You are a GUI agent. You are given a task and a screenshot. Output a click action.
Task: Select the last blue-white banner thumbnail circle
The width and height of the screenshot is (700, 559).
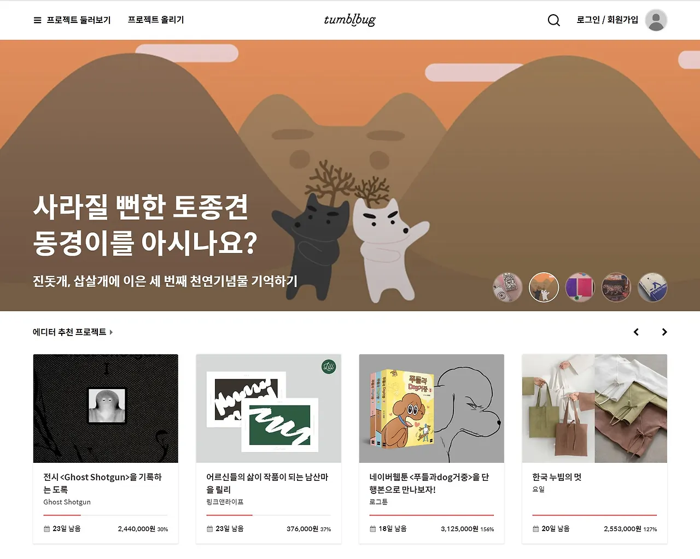click(652, 287)
